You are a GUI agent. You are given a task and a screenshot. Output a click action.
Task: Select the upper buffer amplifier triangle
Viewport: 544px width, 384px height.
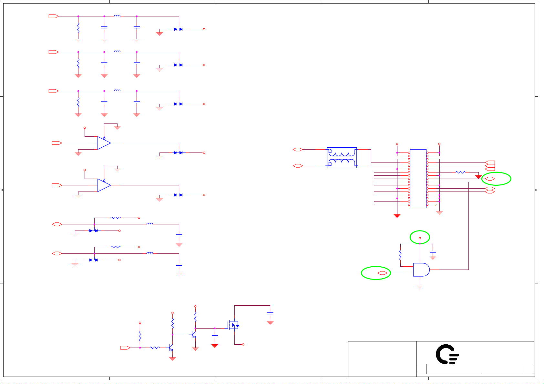coord(104,143)
